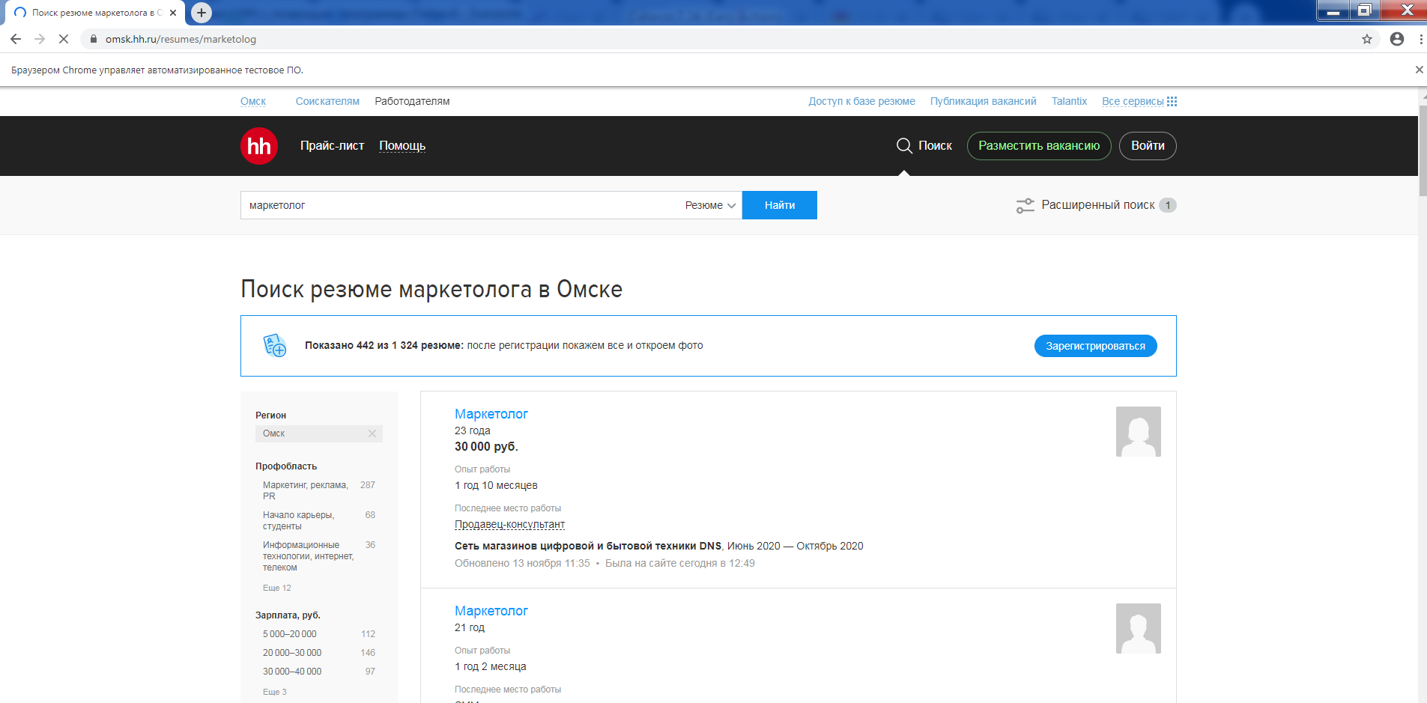Bookmark page with star icon
The height and width of the screenshot is (703, 1427).
tap(1367, 39)
